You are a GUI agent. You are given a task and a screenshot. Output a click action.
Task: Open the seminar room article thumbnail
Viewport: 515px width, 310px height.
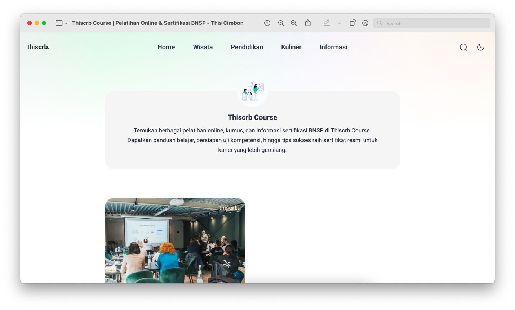pos(175,241)
